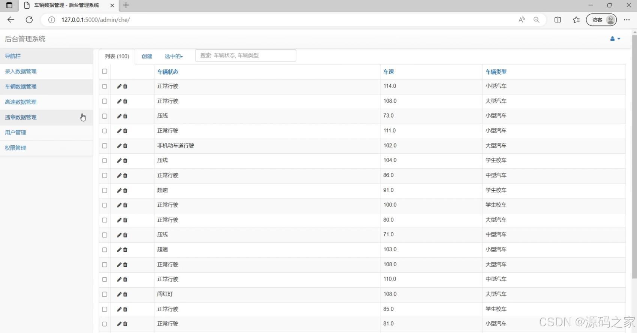The height and width of the screenshot is (333, 637).
Task: Sort by the 车辆类型 column header
Action: (x=496, y=72)
